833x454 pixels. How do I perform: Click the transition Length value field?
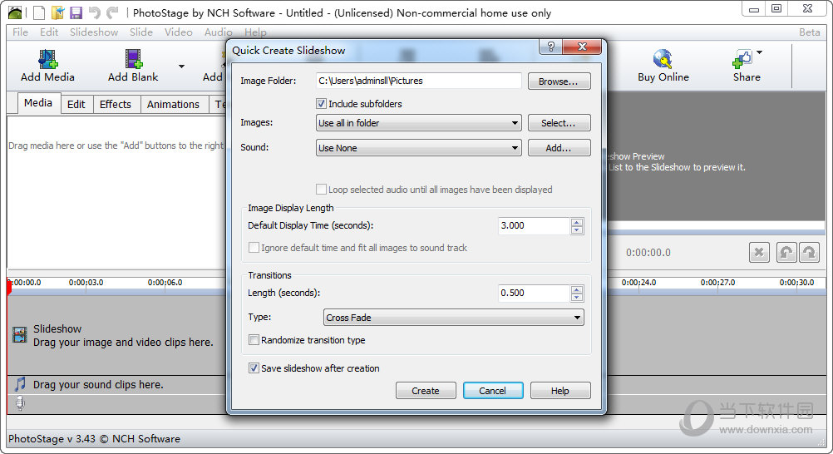[534, 293]
